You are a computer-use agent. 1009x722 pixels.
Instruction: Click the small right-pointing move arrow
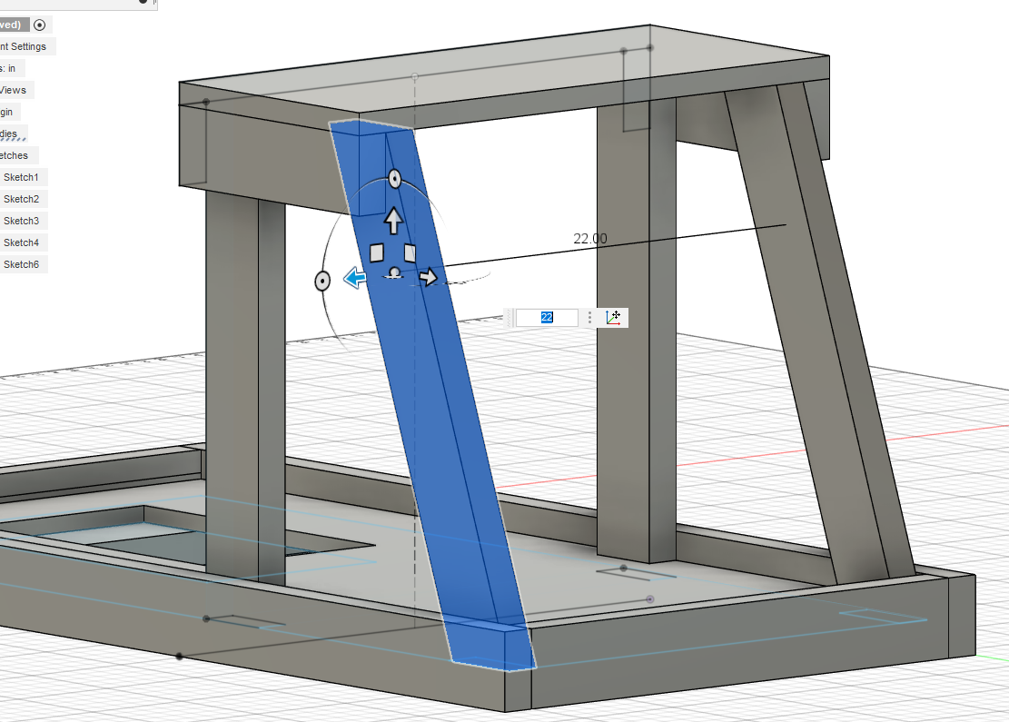coord(429,277)
